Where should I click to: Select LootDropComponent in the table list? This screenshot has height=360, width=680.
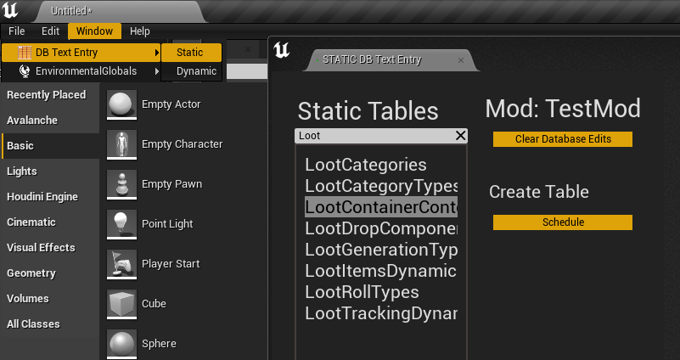(381, 228)
